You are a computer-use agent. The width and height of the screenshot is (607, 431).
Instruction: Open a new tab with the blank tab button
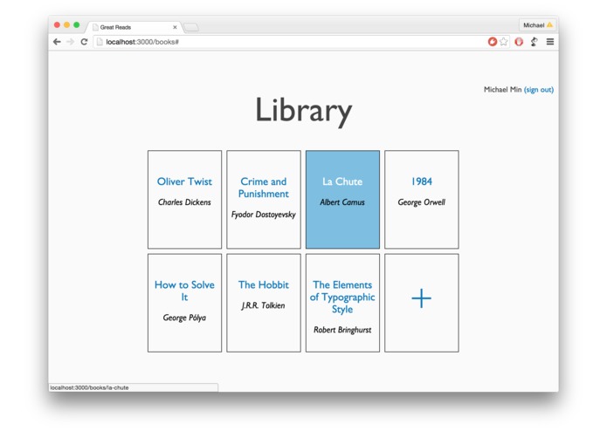point(191,27)
